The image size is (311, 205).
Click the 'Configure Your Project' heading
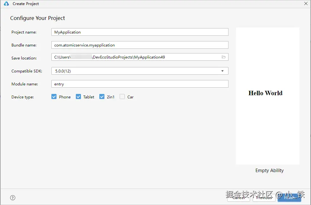[37, 18]
